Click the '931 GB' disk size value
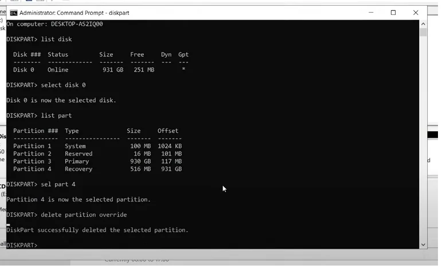This screenshot has height=269, width=446. point(113,70)
